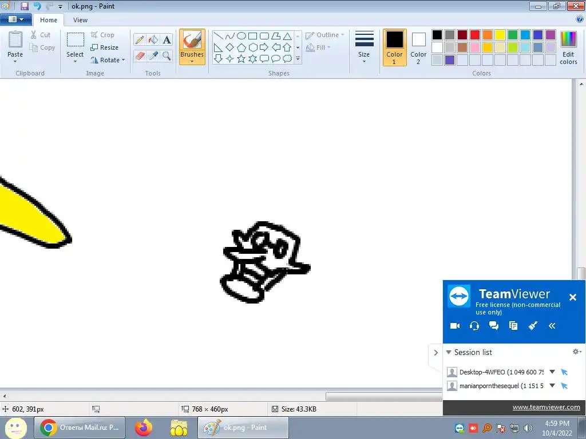Open TeamViewer session settings gear dropdown
The image size is (586, 439).
coord(577,352)
